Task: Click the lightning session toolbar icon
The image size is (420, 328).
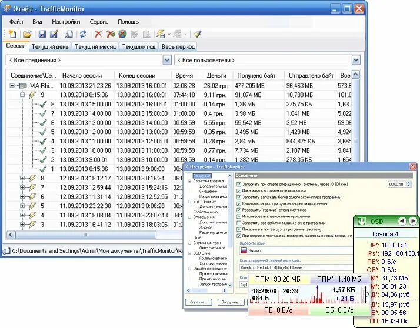Action: pos(161,34)
